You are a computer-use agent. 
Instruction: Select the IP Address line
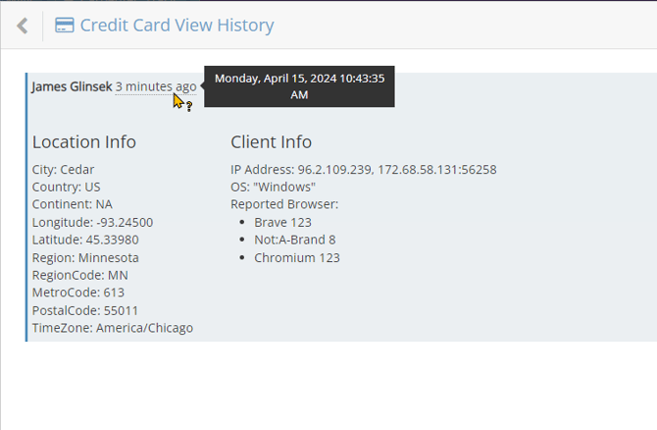[363, 169]
